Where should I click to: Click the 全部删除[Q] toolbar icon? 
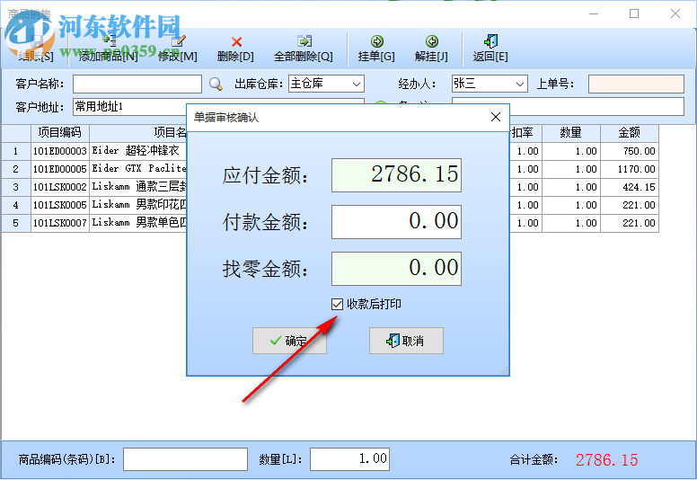pyautogui.click(x=304, y=41)
